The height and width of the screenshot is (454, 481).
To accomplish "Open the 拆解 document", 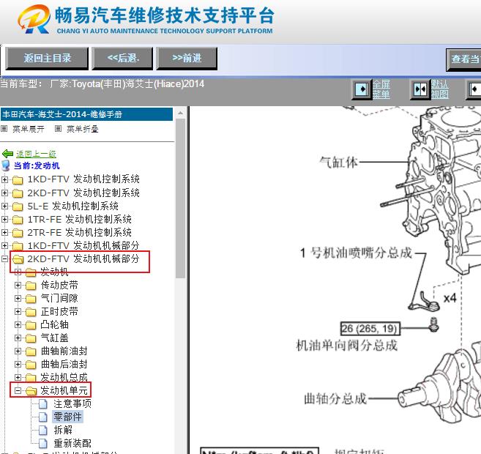I will [63, 430].
